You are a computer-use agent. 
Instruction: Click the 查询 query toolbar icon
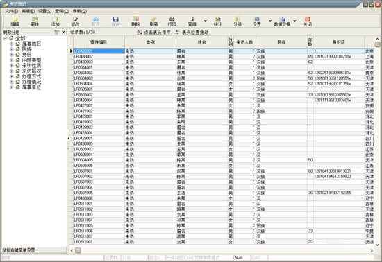[x=192, y=21]
